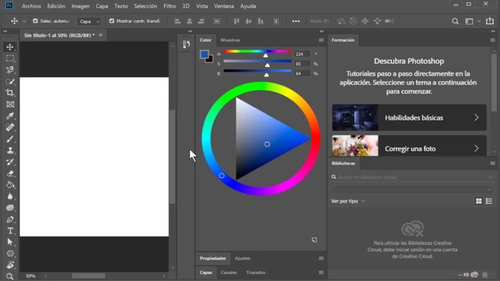Toggle the Selec. autom. checkbox
Screen dimensions: 500x281
point(35,21)
